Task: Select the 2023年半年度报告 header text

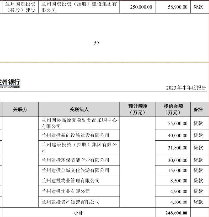Action: coord(186,88)
